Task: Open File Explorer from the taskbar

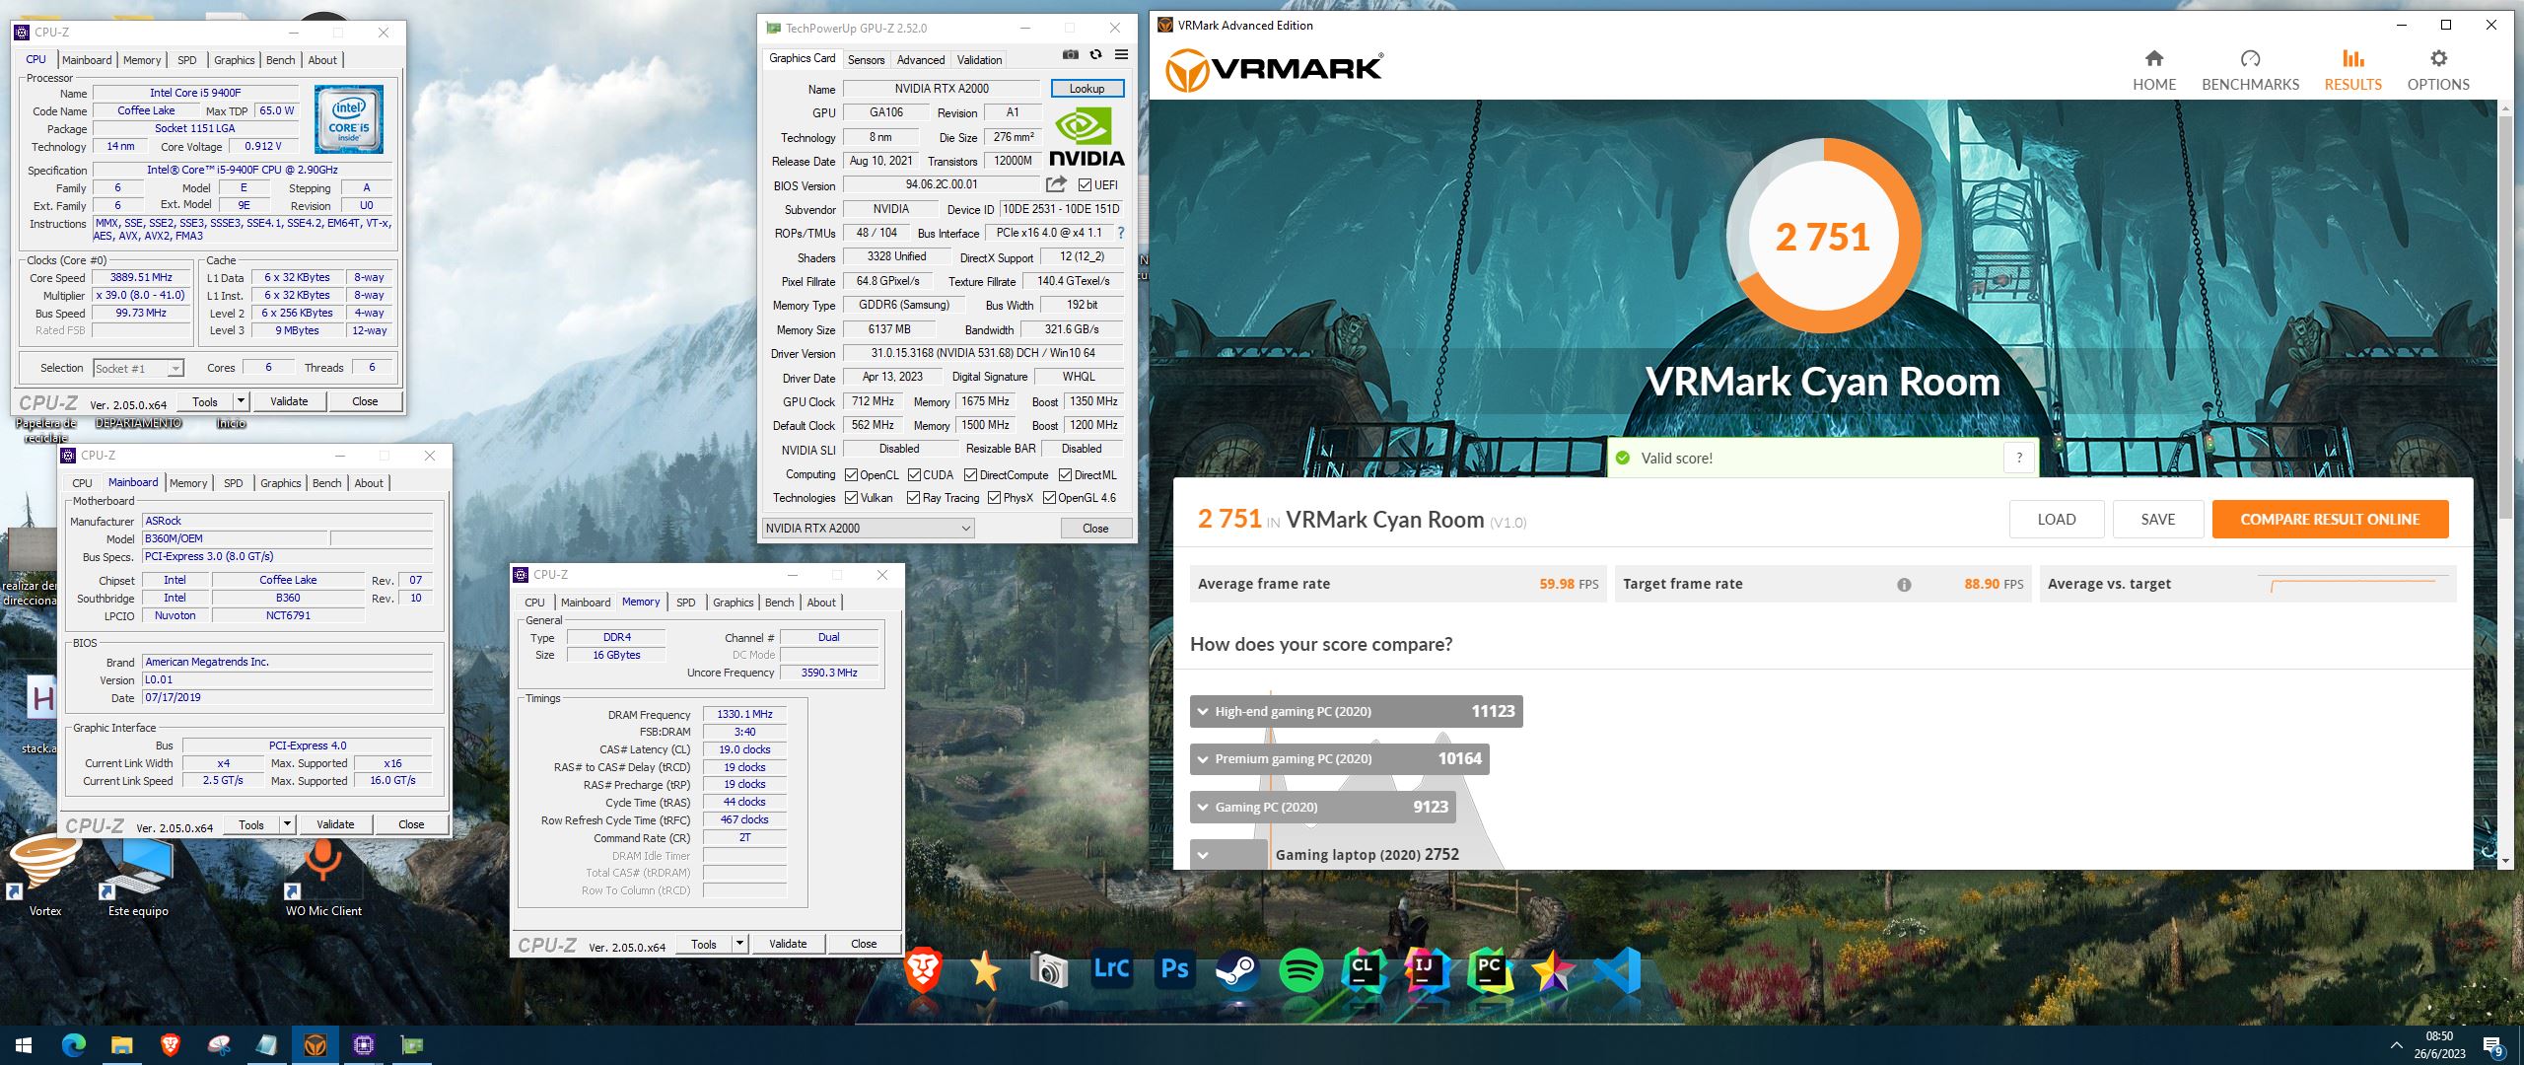Action: (x=121, y=1044)
